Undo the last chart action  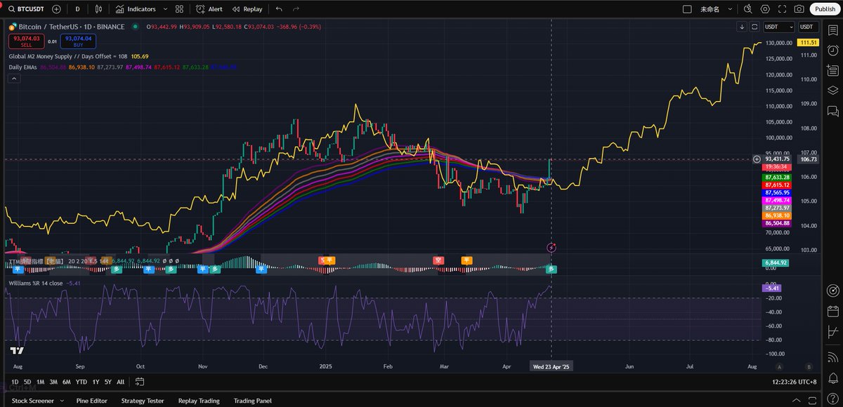(x=279, y=9)
